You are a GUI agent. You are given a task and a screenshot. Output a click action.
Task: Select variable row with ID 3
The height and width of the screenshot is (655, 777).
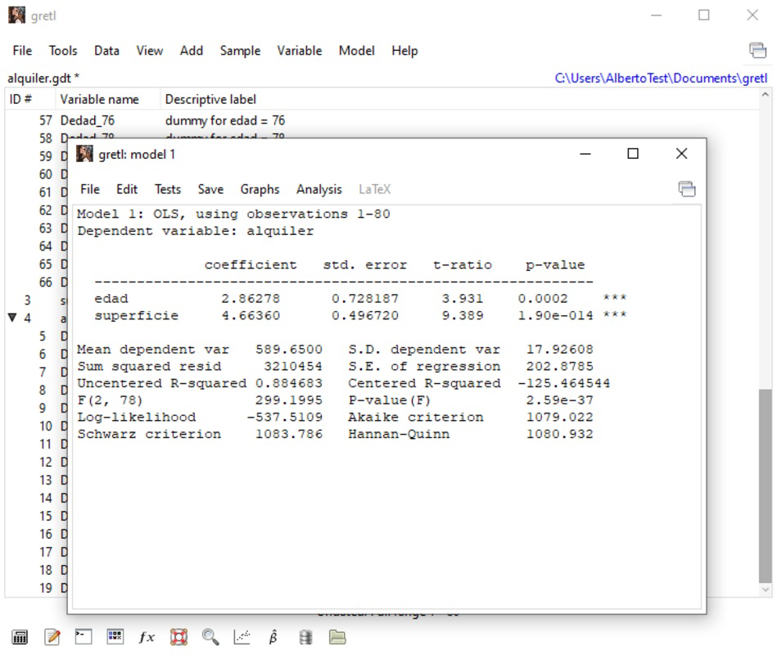[x=36, y=300]
